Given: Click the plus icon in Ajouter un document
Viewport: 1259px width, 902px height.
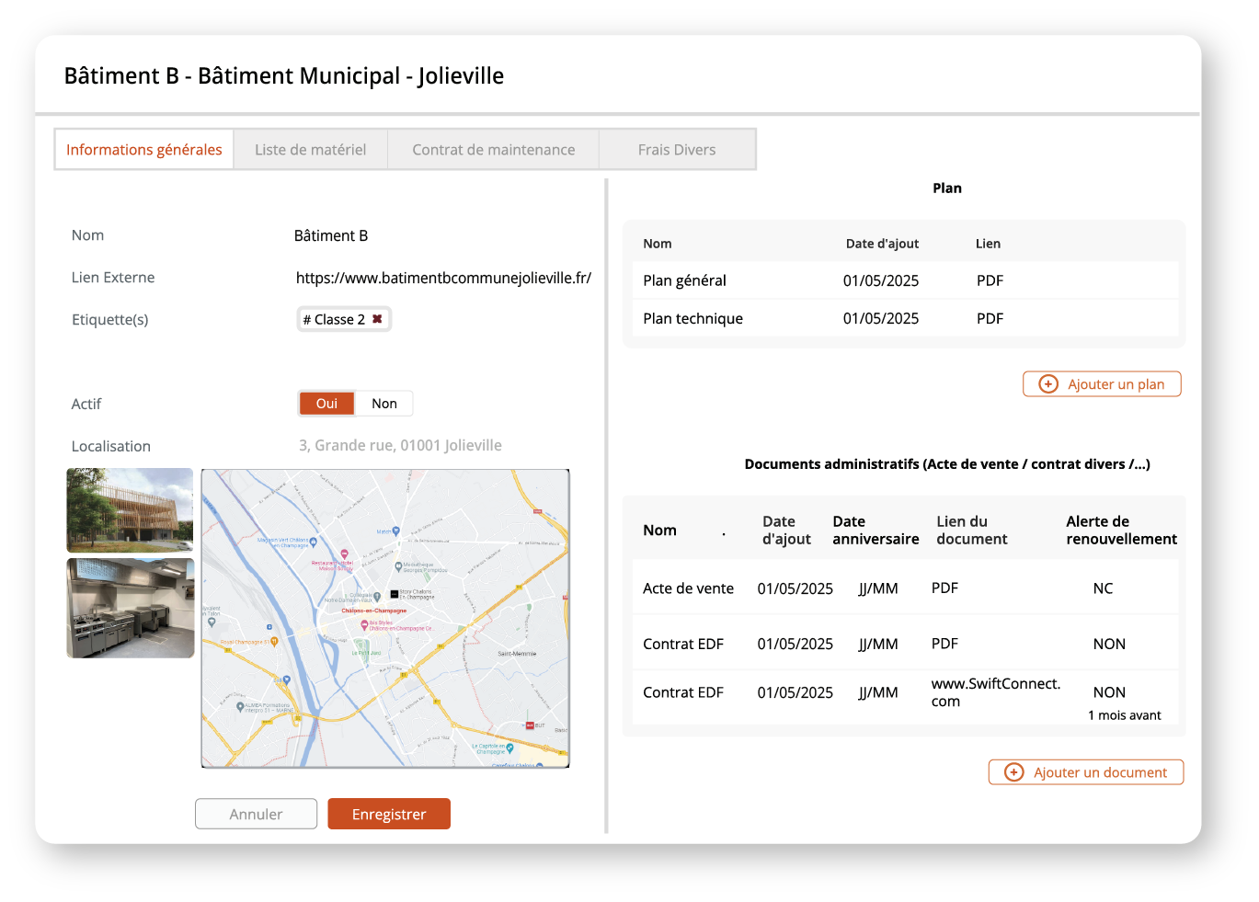Looking at the screenshot, I should (x=1013, y=772).
